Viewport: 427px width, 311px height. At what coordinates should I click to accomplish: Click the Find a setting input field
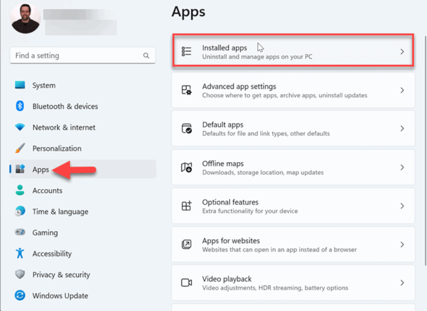coord(75,55)
